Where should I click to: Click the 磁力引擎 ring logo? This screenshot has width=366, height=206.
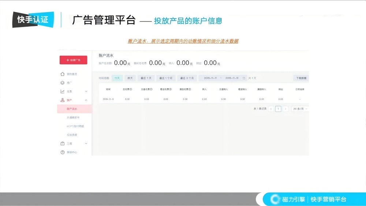pos(275,199)
